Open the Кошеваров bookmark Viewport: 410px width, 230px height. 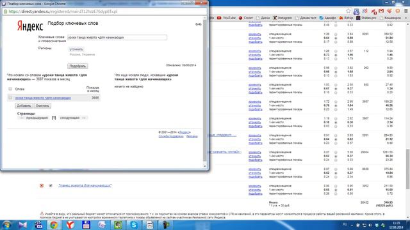[x=391, y=18]
